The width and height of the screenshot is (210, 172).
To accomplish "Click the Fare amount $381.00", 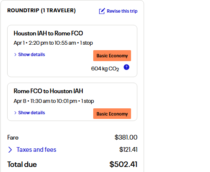I will [126, 137].
